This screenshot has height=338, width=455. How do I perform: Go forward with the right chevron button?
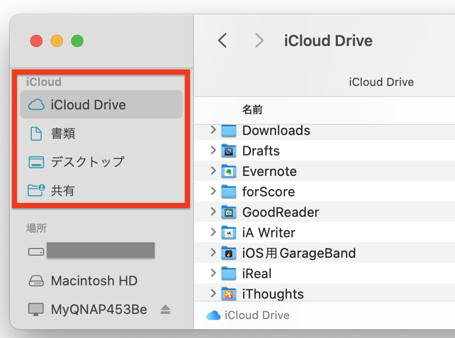[259, 40]
